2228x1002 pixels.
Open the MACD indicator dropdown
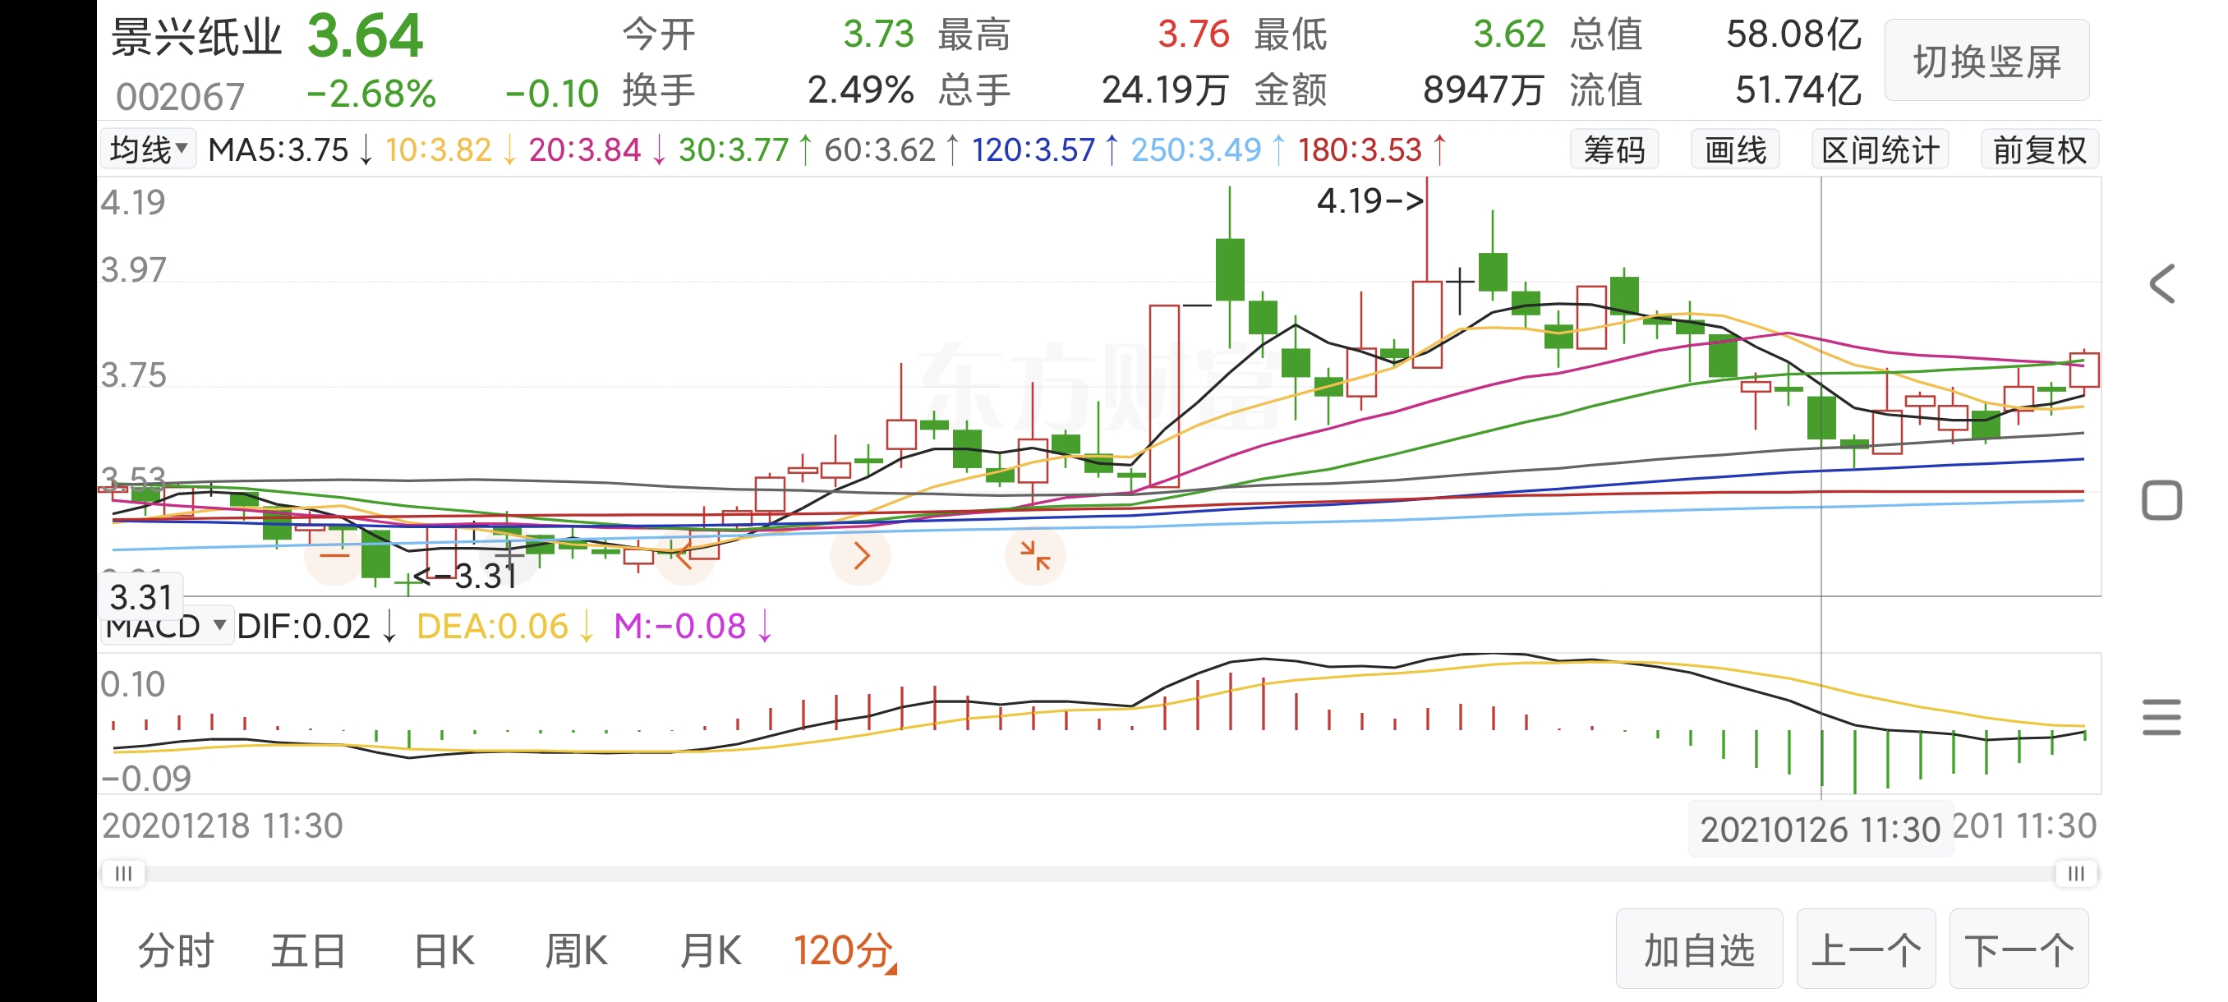166,626
